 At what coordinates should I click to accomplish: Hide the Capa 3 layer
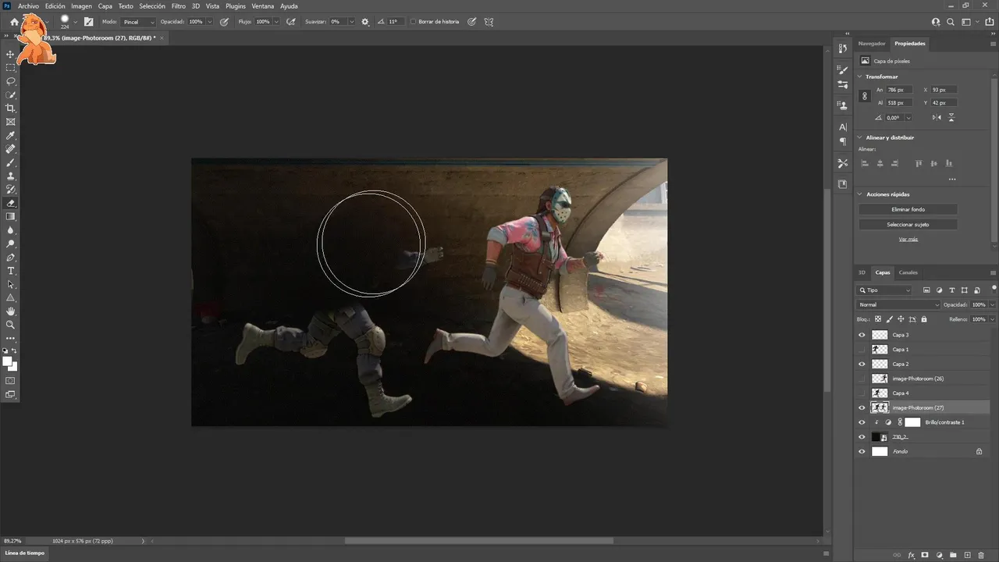pyautogui.click(x=862, y=335)
